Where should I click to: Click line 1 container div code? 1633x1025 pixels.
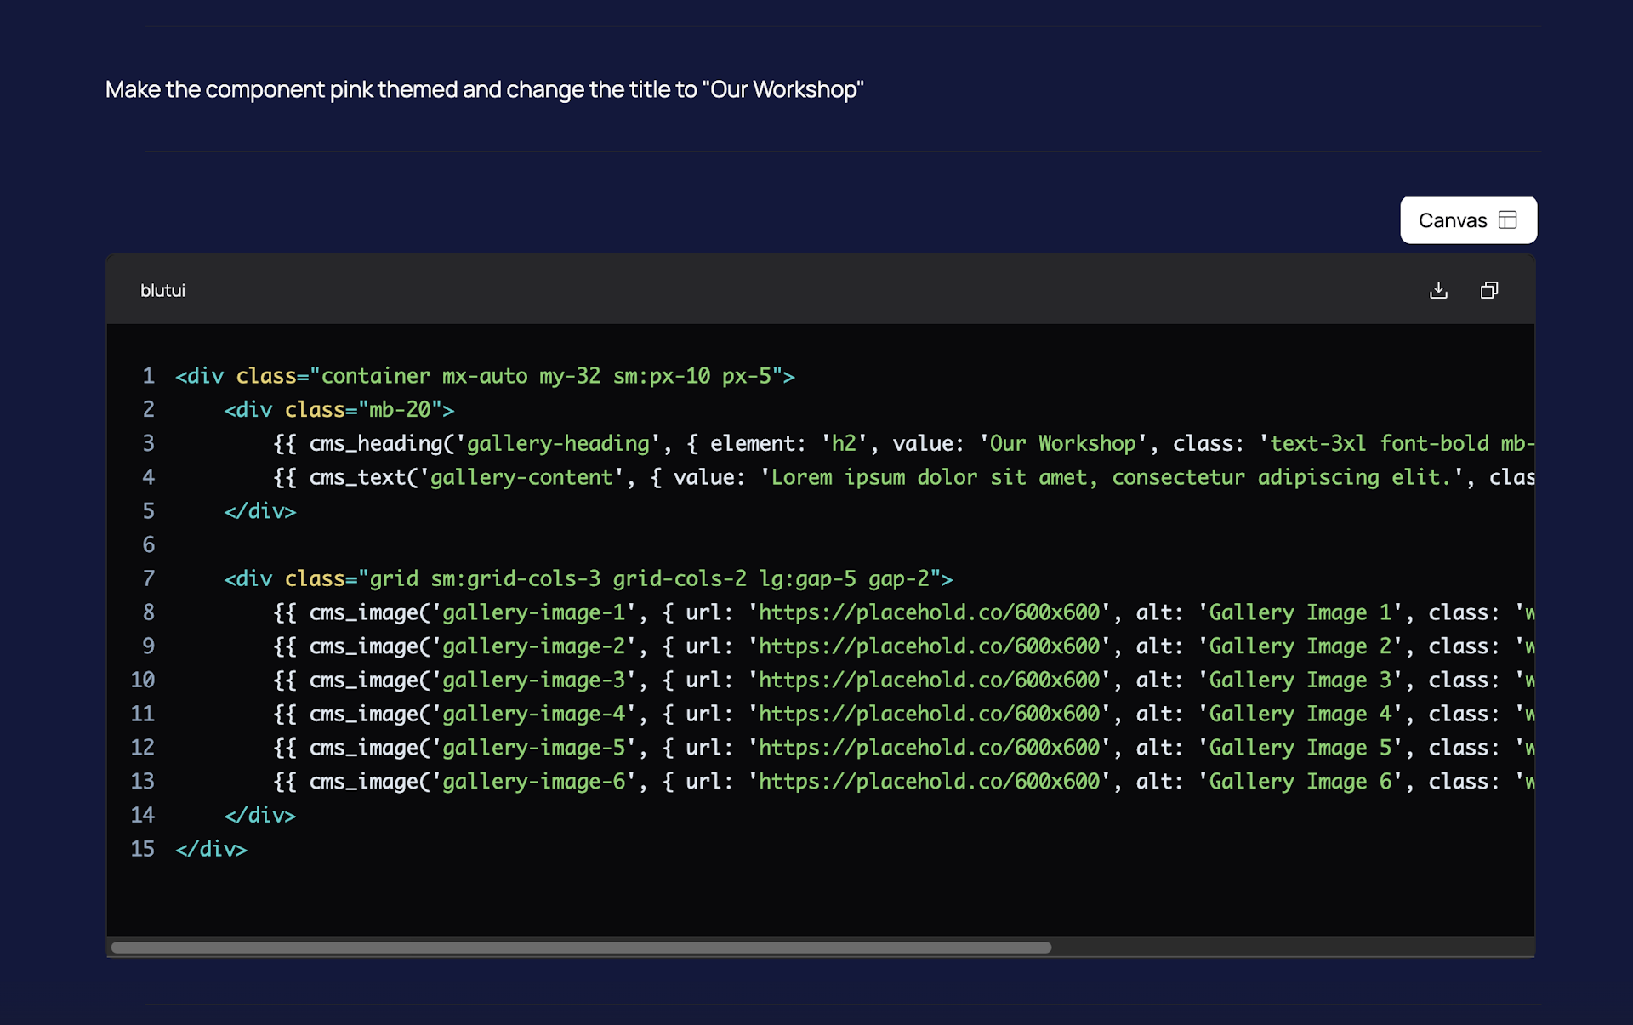(485, 376)
